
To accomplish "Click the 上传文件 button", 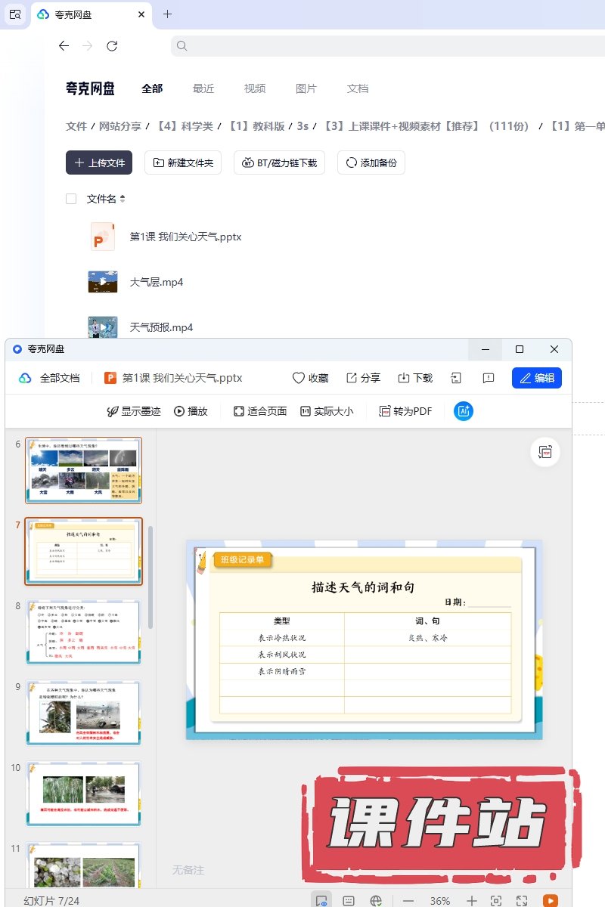I will click(99, 163).
